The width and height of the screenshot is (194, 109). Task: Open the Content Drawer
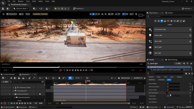click(x=8, y=107)
